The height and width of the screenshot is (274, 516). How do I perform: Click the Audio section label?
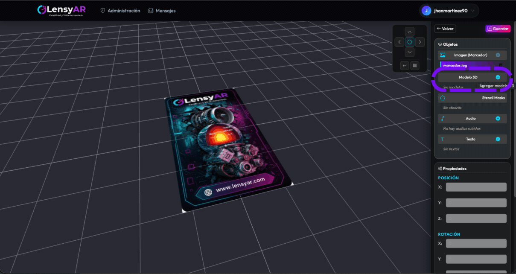click(x=470, y=118)
